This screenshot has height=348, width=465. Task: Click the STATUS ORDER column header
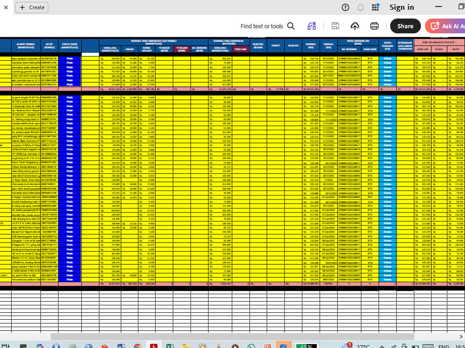(x=70, y=46)
